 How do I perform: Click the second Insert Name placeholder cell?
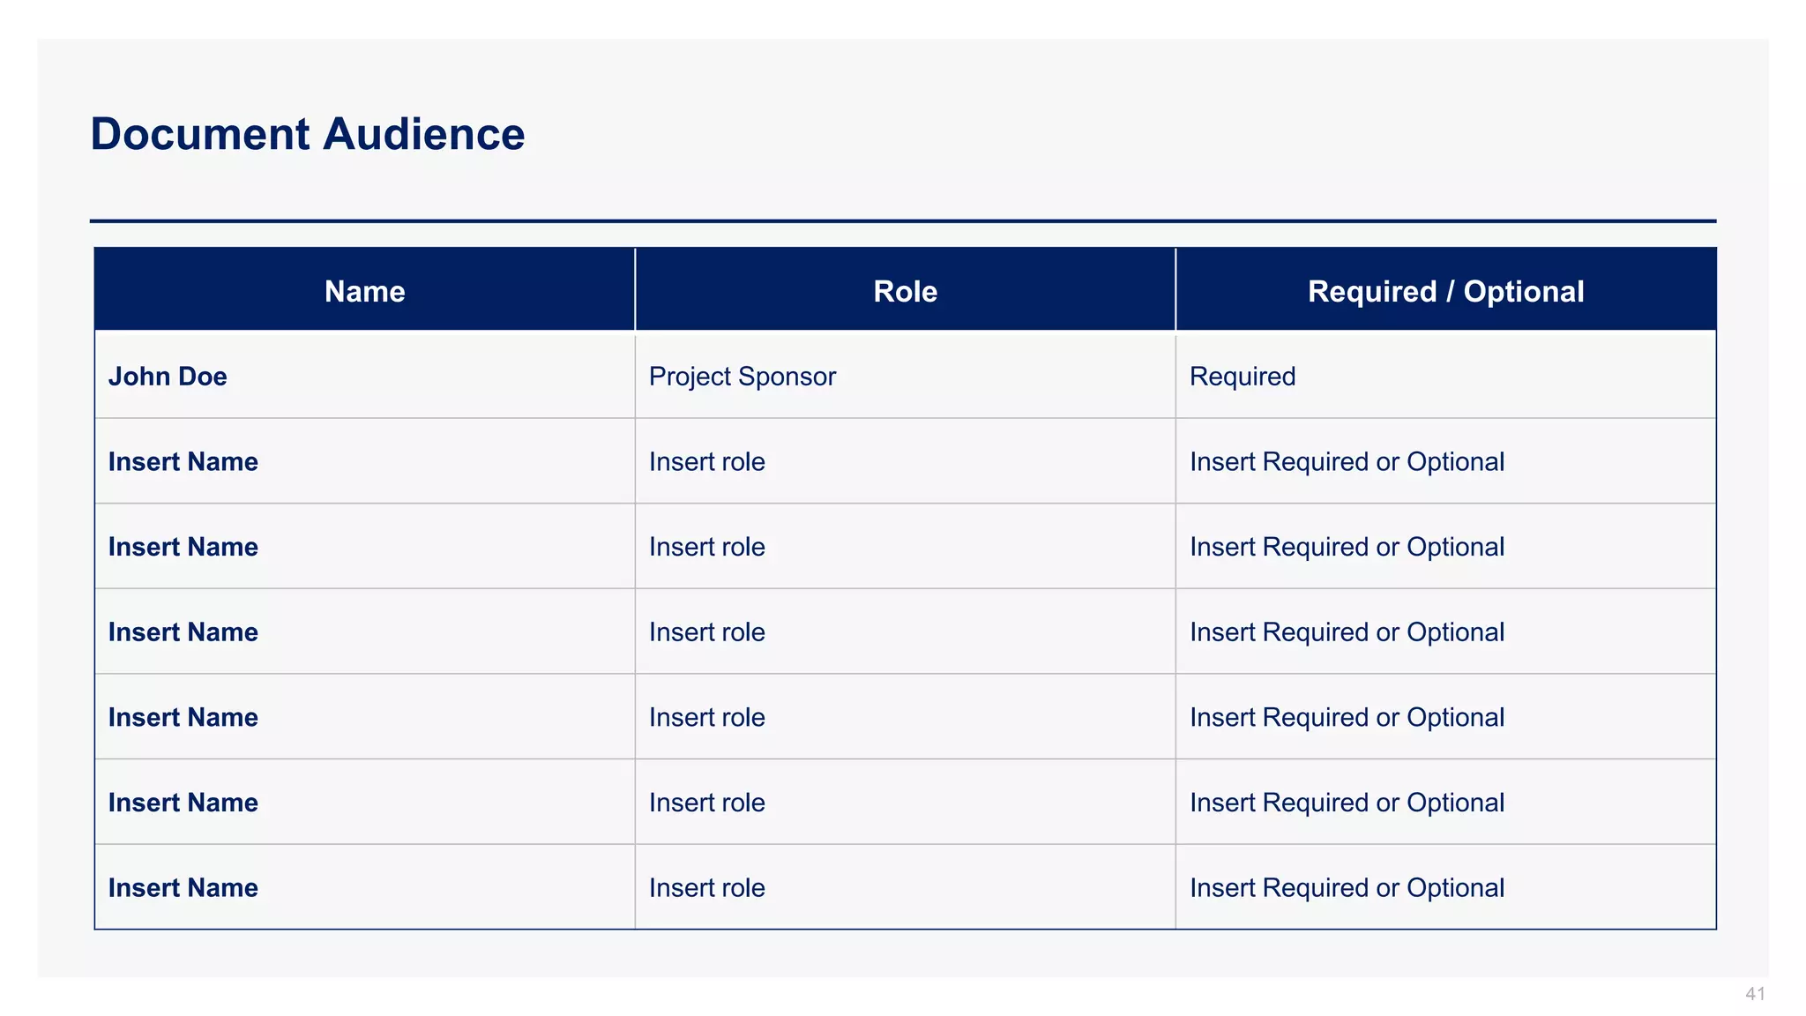click(x=183, y=547)
